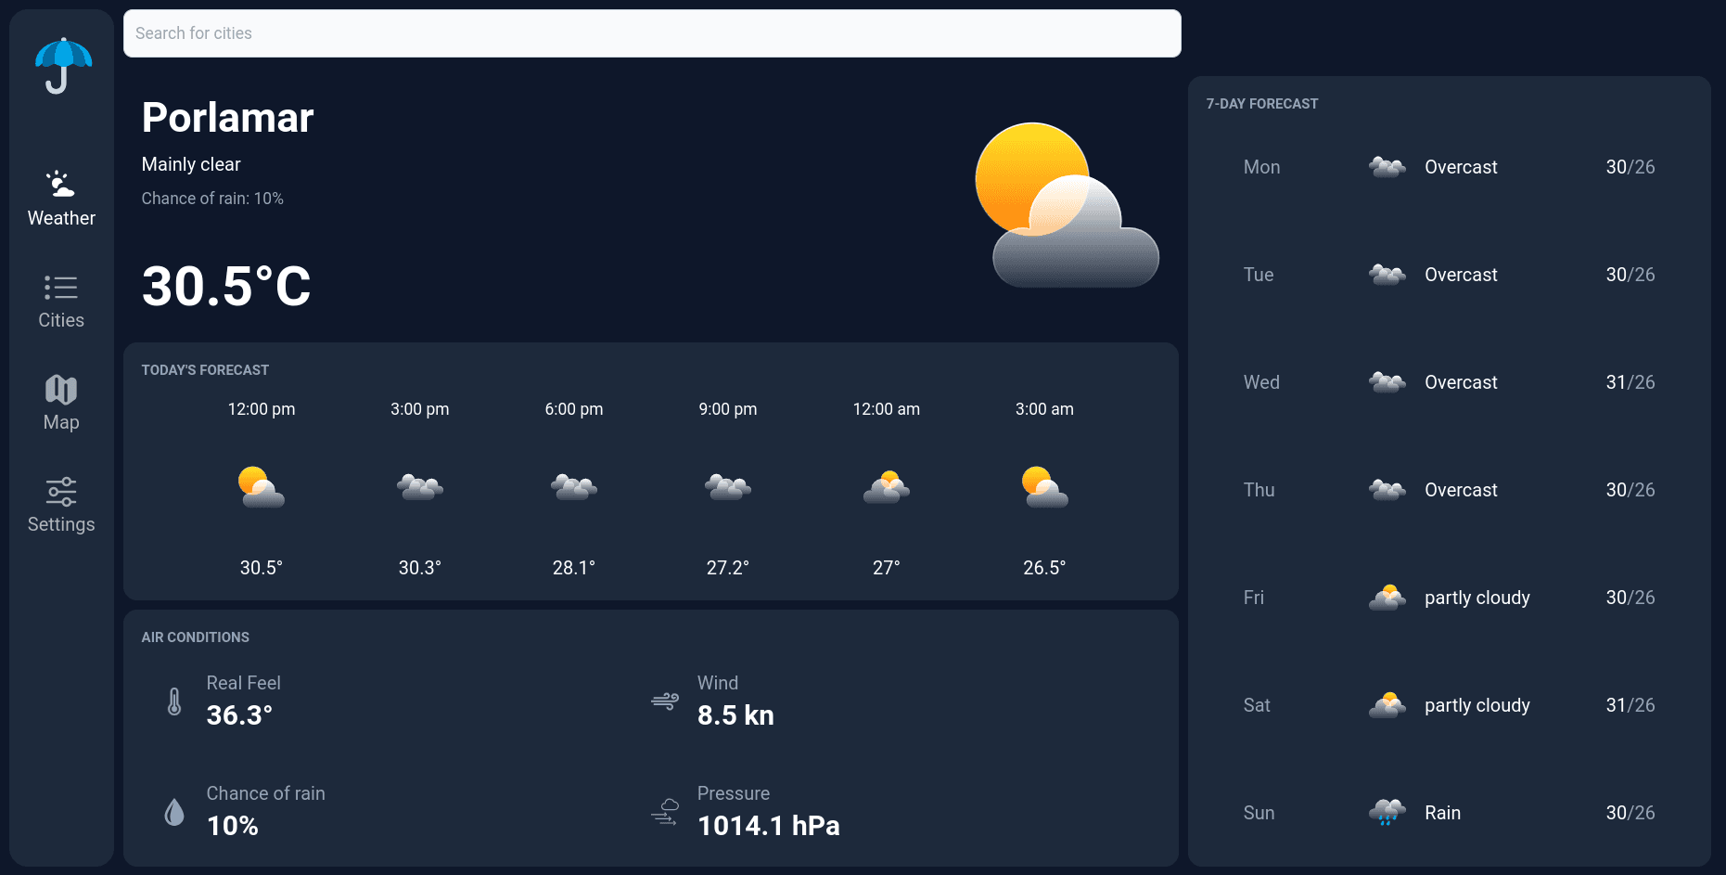The width and height of the screenshot is (1726, 875).
Task: Click the thermometer icon next to Real Feel
Action: click(174, 701)
